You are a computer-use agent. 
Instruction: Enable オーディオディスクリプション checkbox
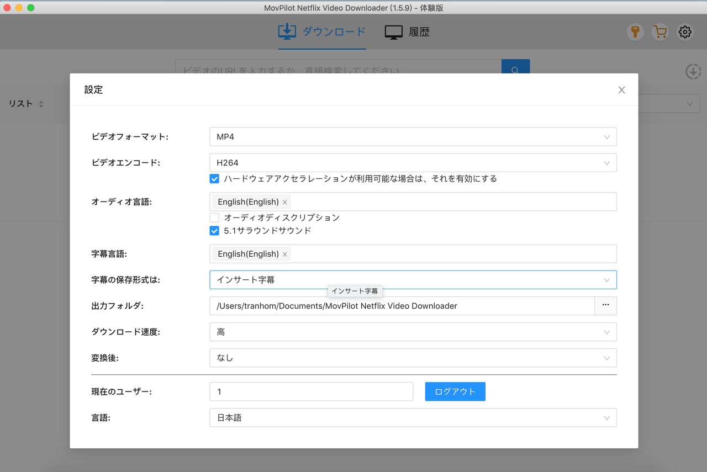pyautogui.click(x=214, y=218)
